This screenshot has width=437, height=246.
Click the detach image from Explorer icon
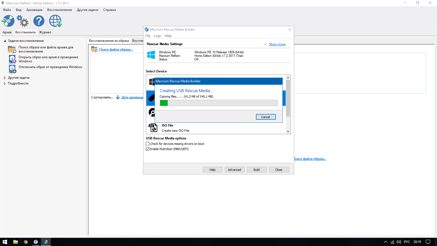coord(12,69)
